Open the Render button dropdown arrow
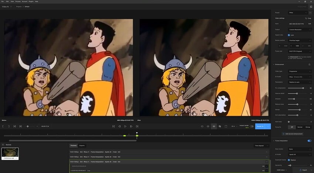This screenshot has width=314, height=173. coord(268,126)
